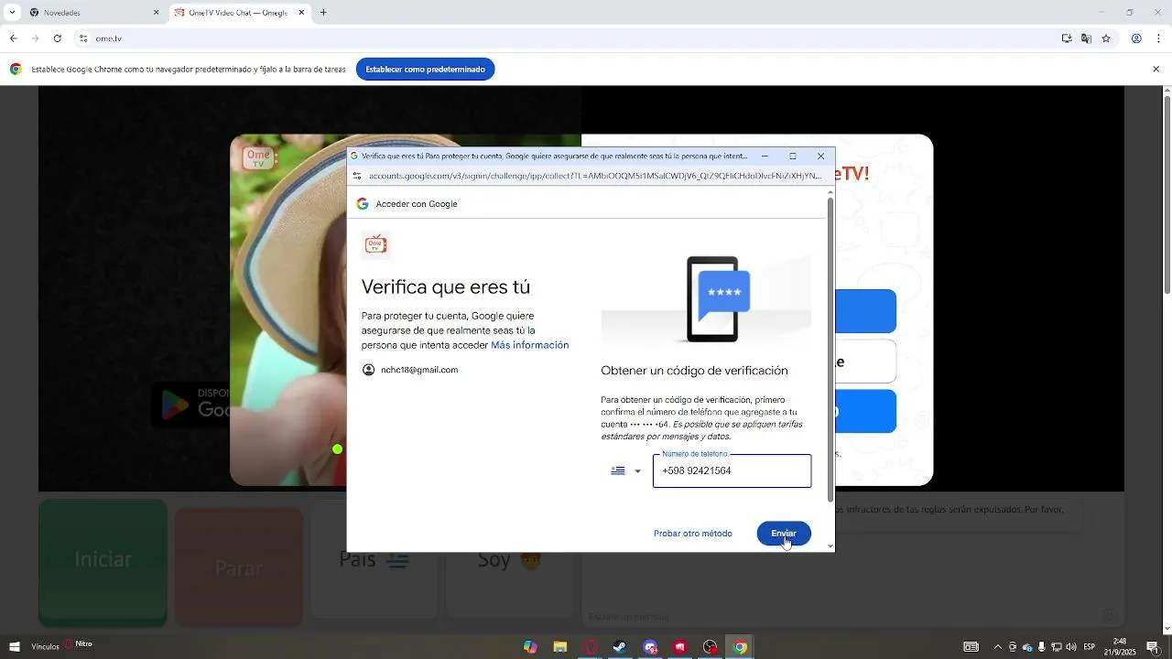The width and height of the screenshot is (1172, 659).
Task: Click the Parar button in OmeTV page
Action: pyautogui.click(x=238, y=567)
